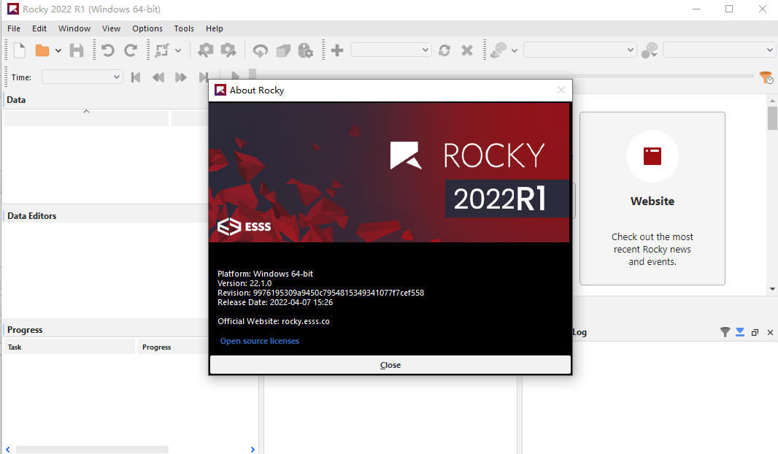Click the particle settings gear icon

coord(306,50)
